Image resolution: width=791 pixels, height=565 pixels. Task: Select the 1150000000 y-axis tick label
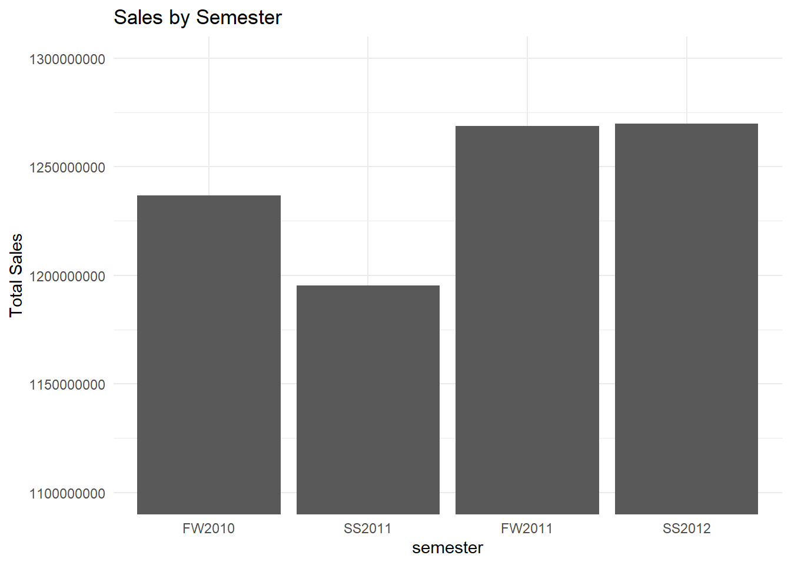(x=68, y=384)
